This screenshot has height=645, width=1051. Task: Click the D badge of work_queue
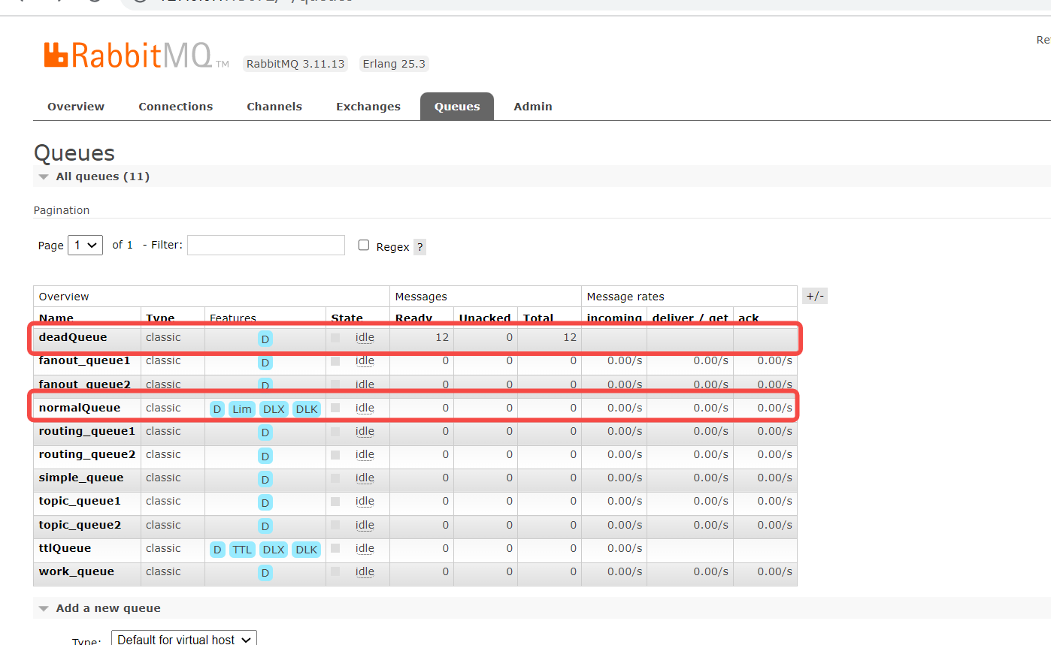click(x=265, y=573)
